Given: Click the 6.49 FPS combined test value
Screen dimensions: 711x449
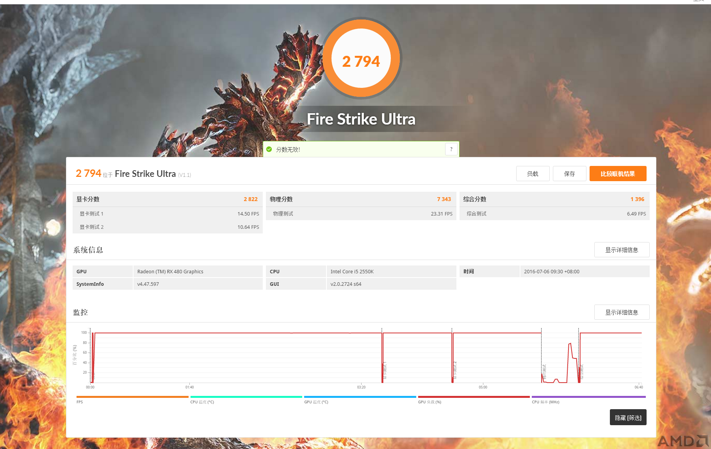Looking at the screenshot, I should [636, 214].
